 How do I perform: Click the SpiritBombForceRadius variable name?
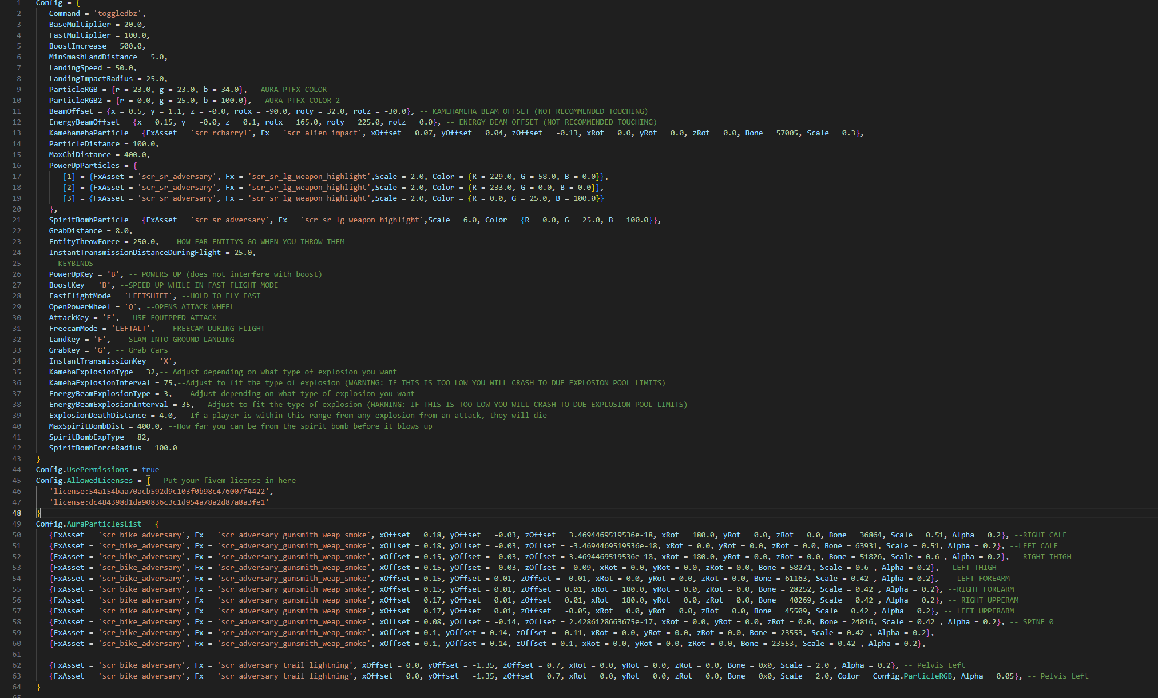coord(95,448)
